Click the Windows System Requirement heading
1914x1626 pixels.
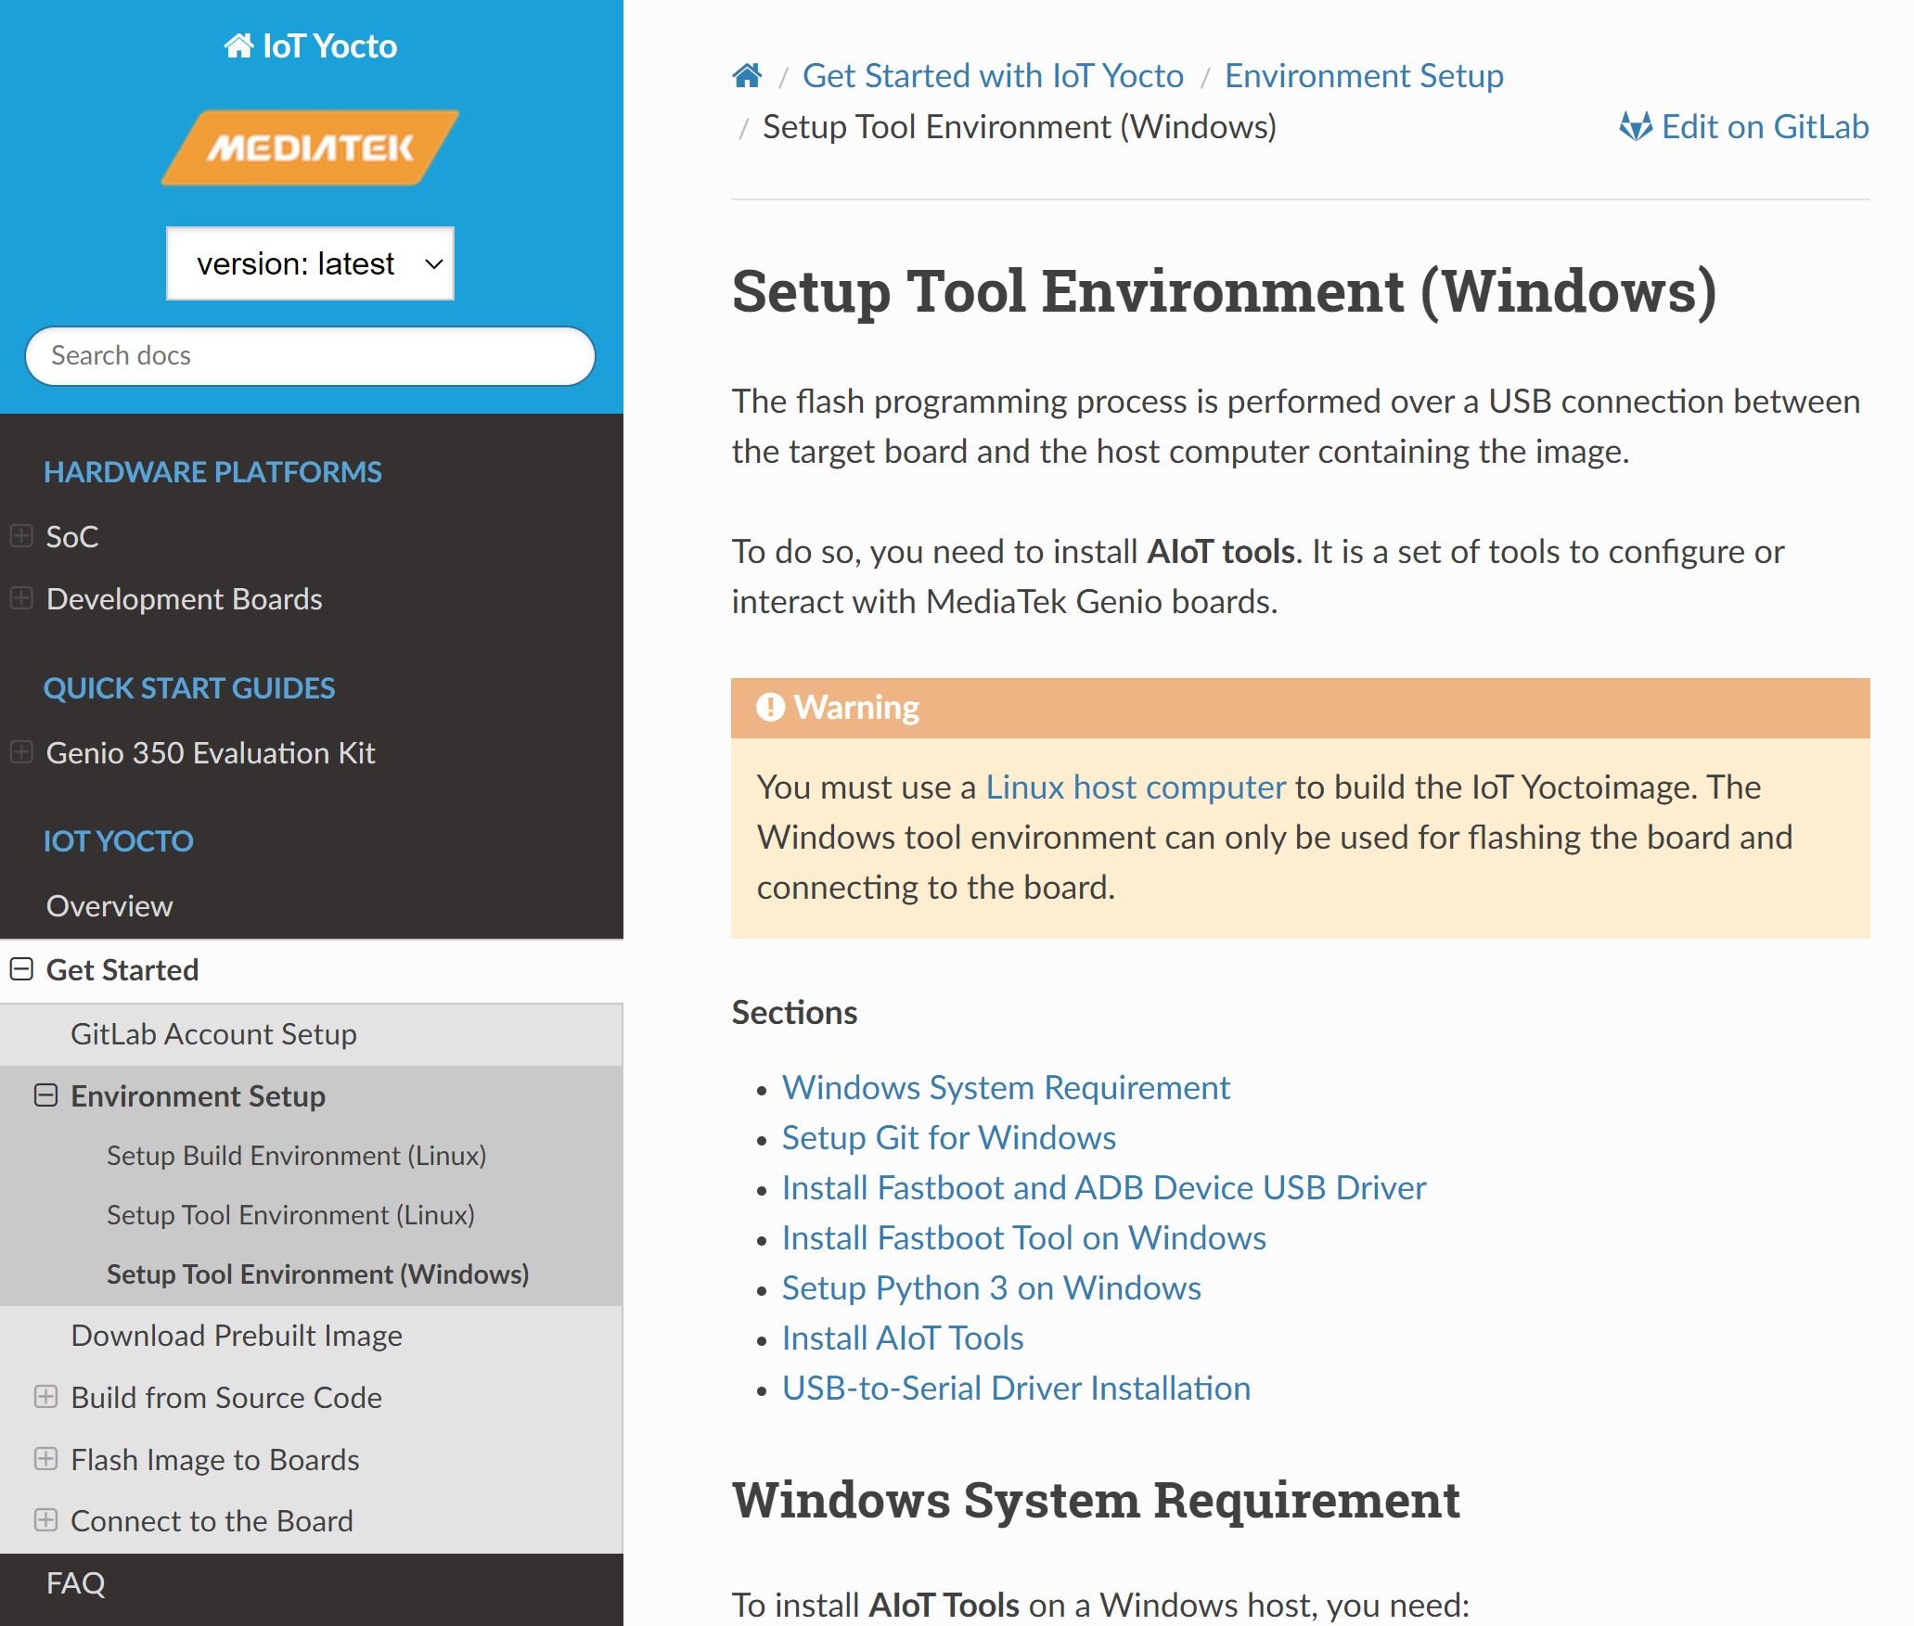[1096, 1499]
